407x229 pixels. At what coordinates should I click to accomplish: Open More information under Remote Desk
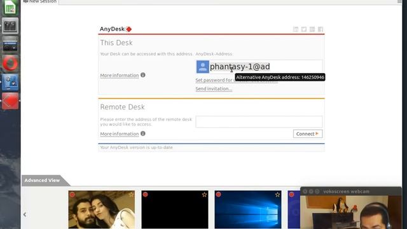tap(120, 134)
